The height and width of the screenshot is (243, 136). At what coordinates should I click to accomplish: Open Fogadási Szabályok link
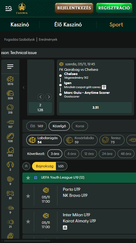pyautogui.click(x=19, y=39)
